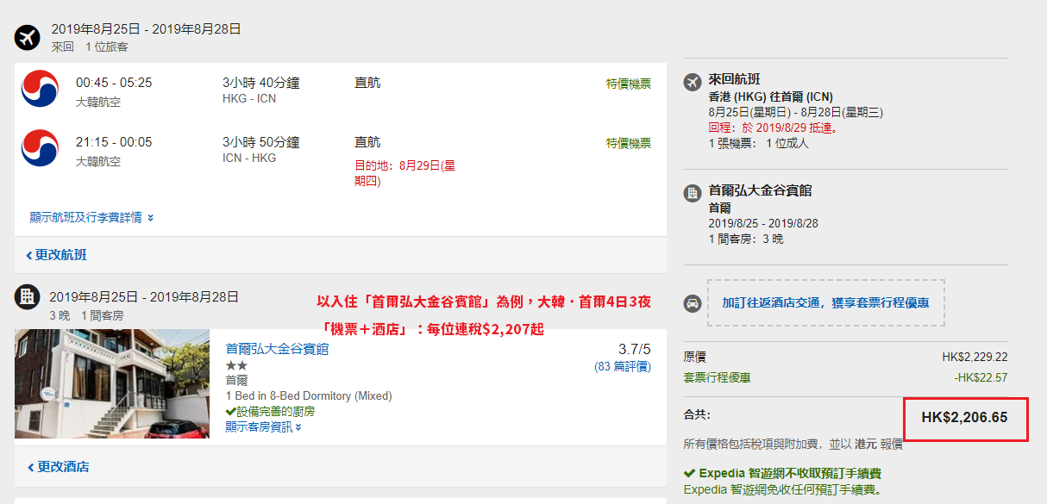This screenshot has width=1047, height=504.
Task: Click 目的地：8月29日 red arrival note
Action: [404, 172]
